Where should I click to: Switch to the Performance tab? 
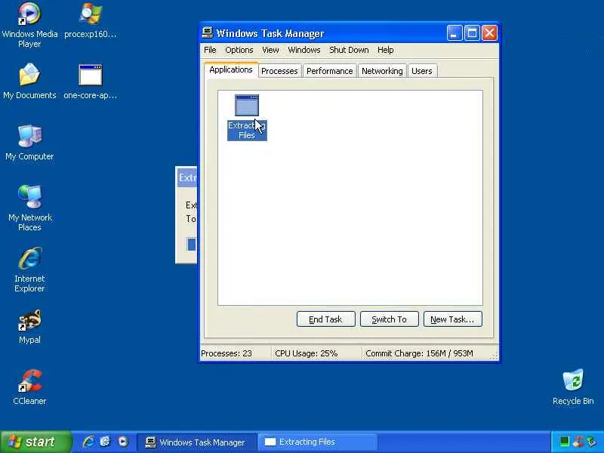pos(329,71)
